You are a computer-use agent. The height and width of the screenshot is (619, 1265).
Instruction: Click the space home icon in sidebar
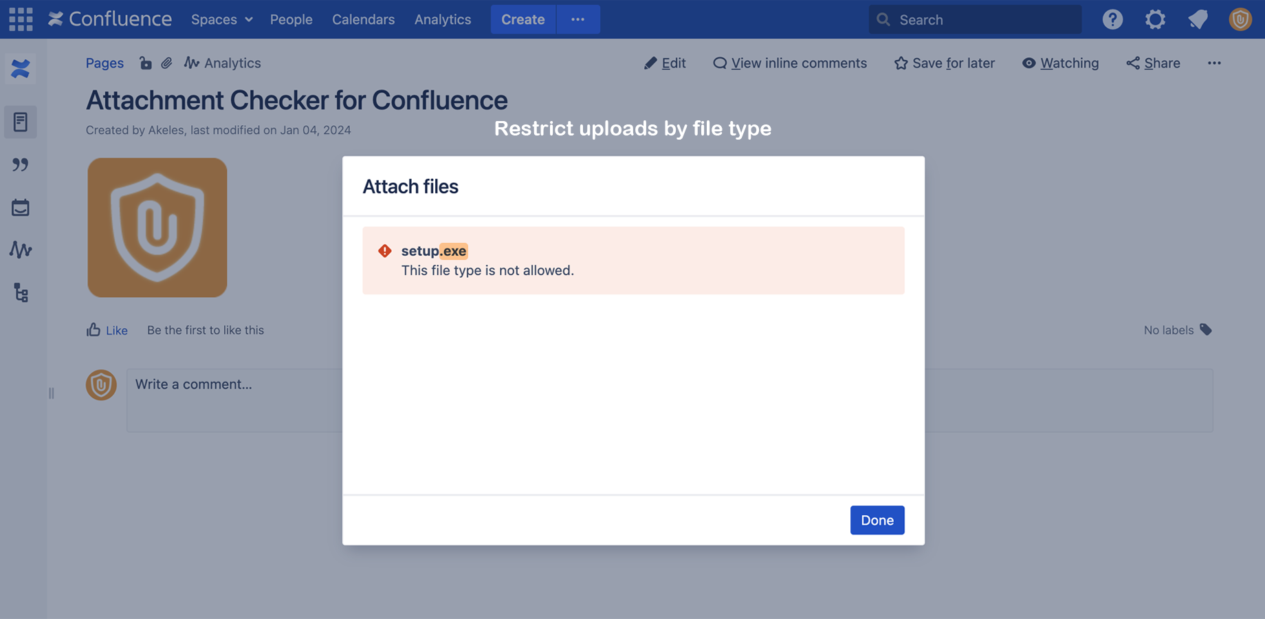pyautogui.click(x=21, y=69)
